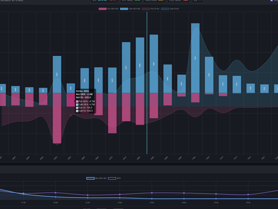Click the purple SPX data point at 15:00

pos(248,195)
